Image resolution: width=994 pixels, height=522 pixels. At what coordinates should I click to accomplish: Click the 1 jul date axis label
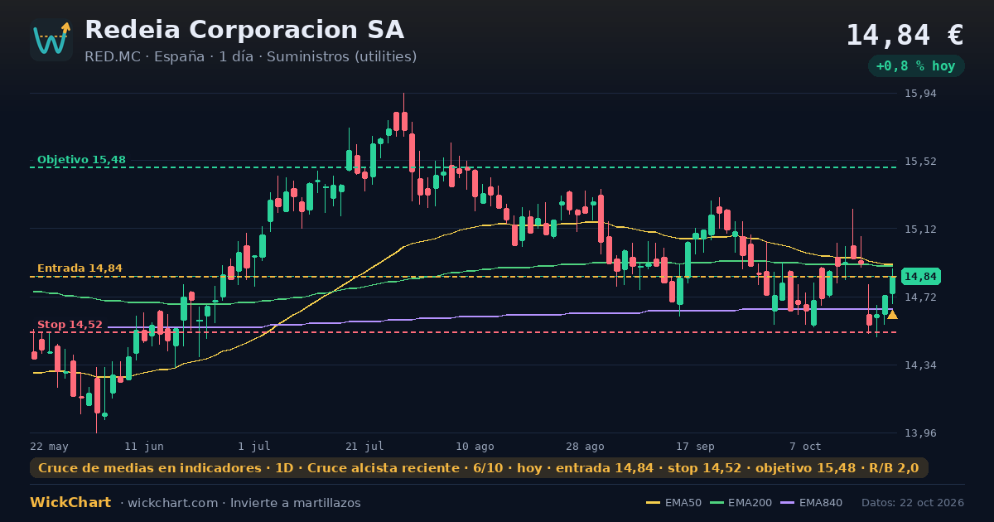coord(254,446)
